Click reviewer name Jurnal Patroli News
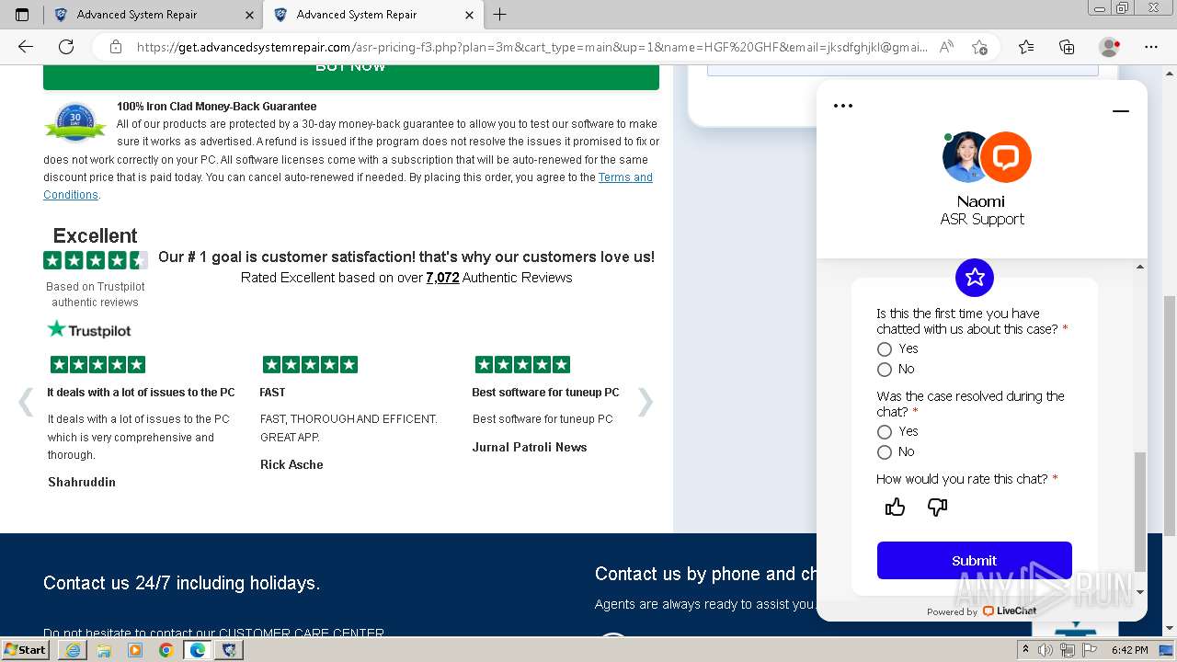Screen dimensions: 1177x662 pos(530,448)
